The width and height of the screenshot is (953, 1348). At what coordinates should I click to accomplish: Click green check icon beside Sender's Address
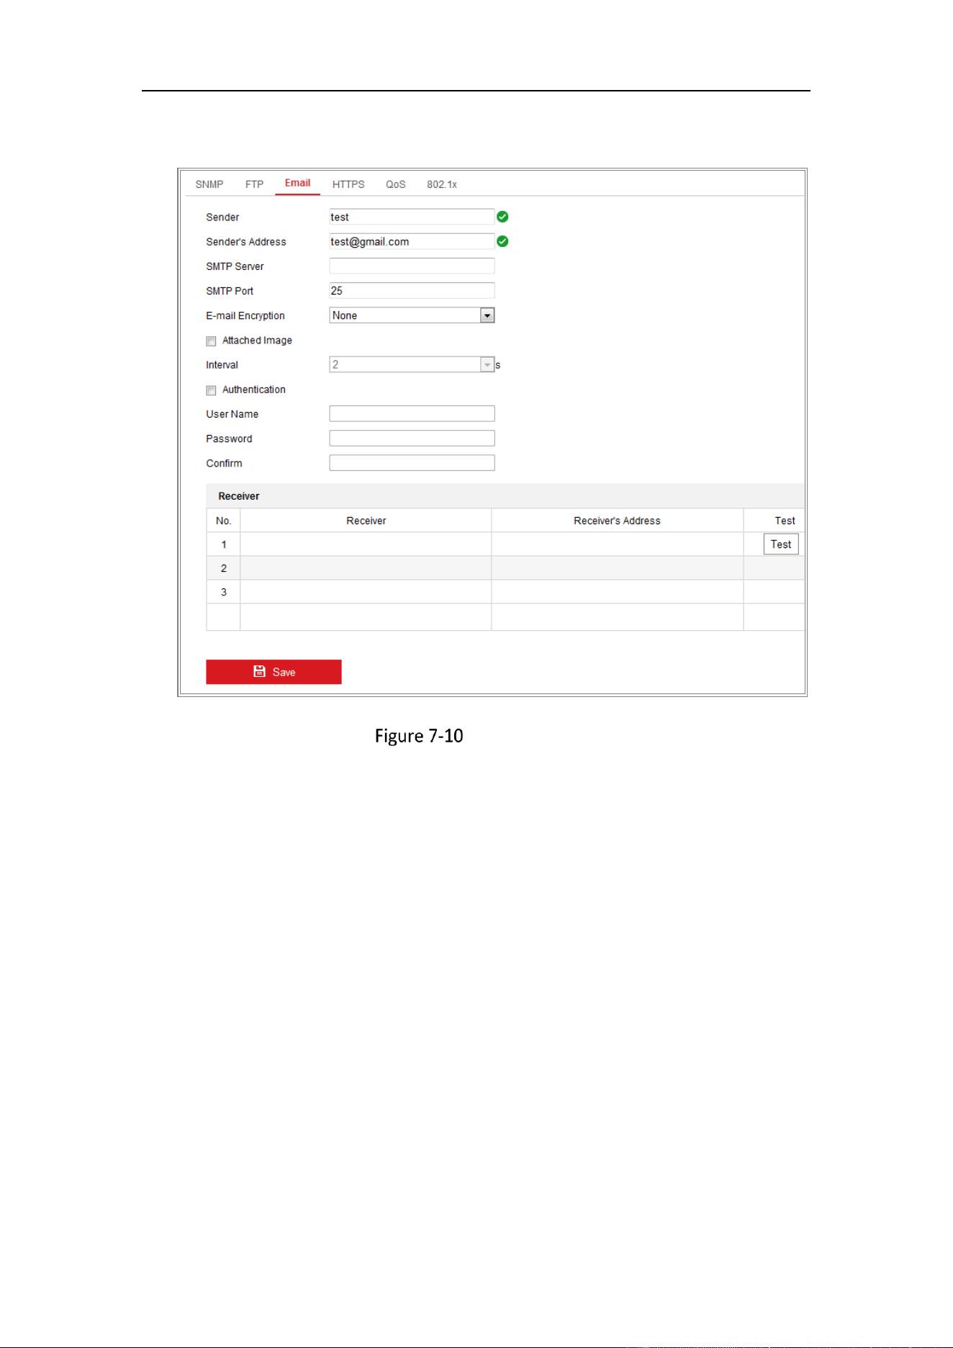[502, 241]
